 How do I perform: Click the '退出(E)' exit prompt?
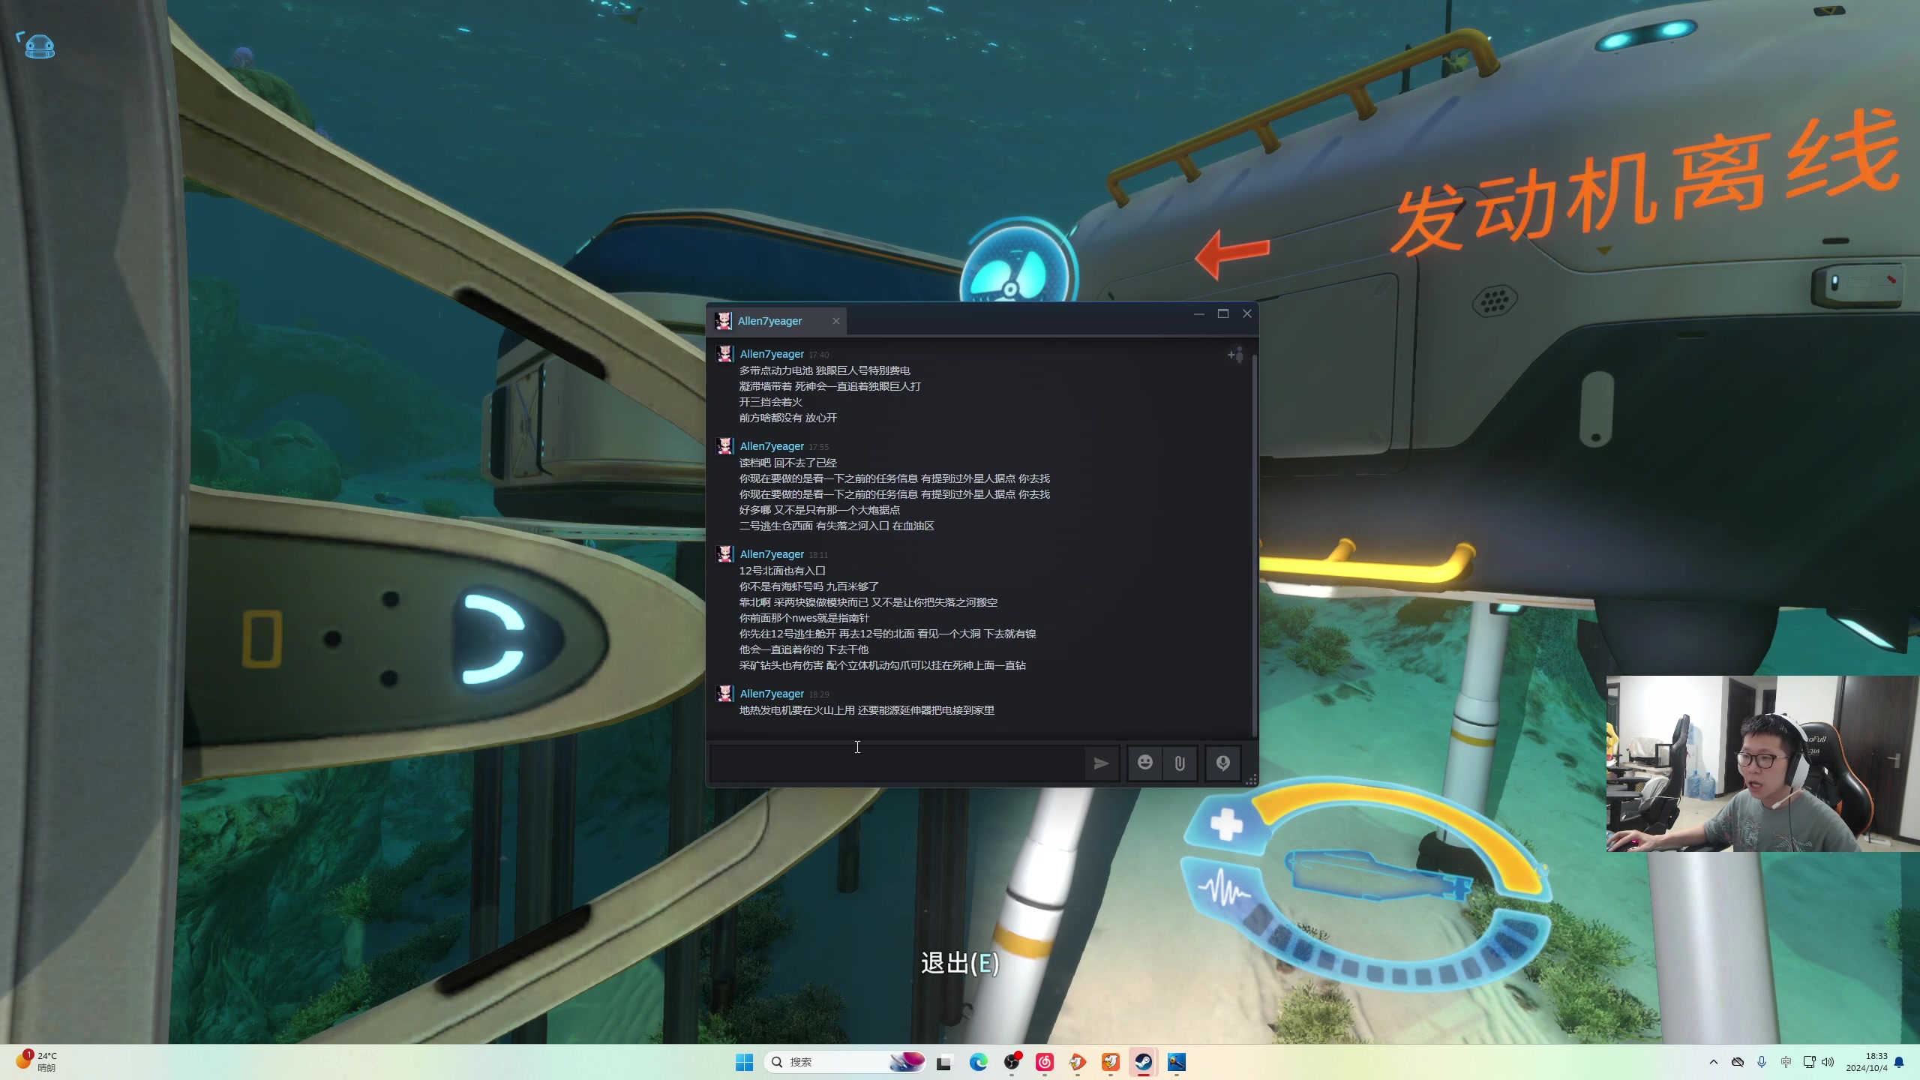pyautogui.click(x=960, y=964)
